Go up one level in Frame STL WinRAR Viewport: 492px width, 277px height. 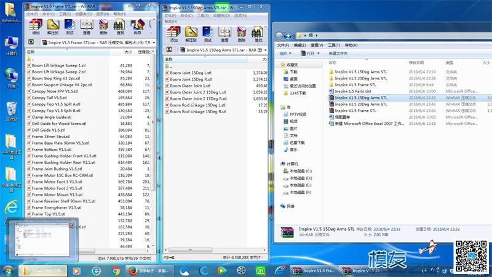31,42
